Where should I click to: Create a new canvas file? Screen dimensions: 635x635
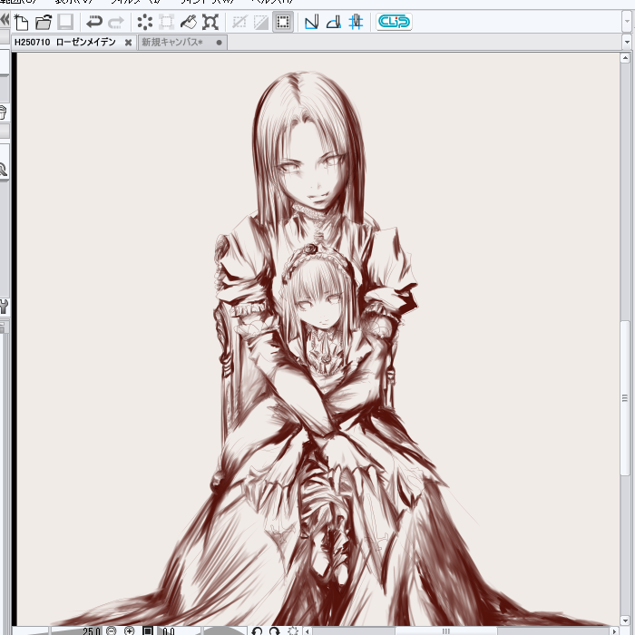coord(21,22)
